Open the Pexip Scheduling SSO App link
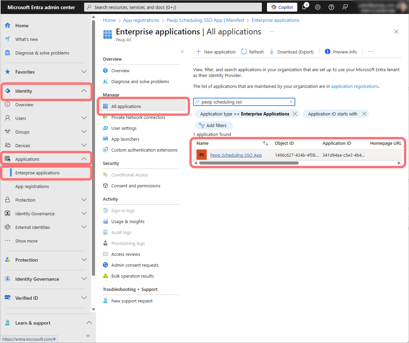This screenshot has height=343, width=409. (236, 155)
